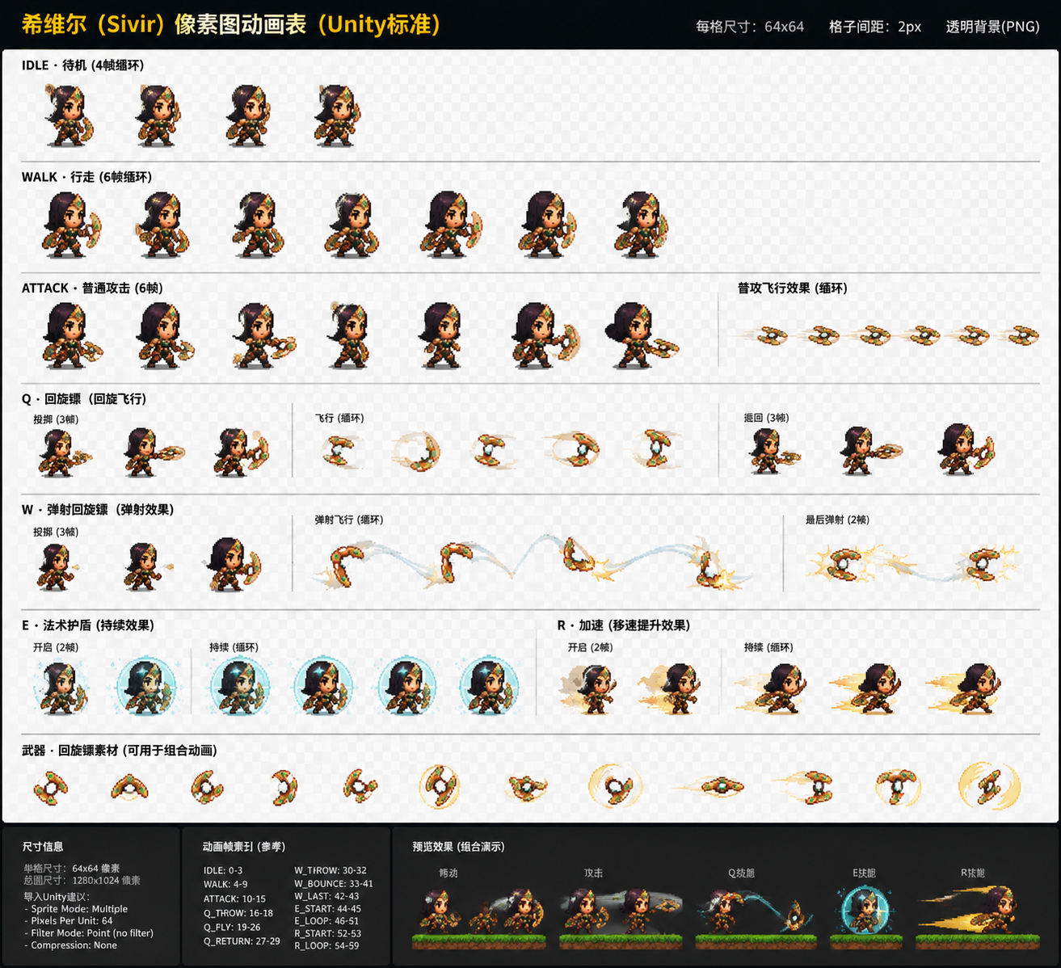Pick the last ATTACK row character frame
Viewport: 1061px width, 968px height.
click(x=642, y=335)
